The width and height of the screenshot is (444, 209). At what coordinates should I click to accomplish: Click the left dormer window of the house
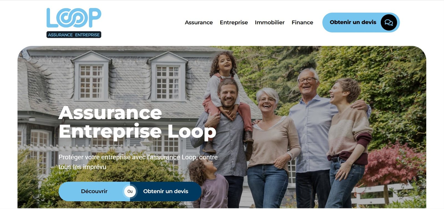pos(91,78)
